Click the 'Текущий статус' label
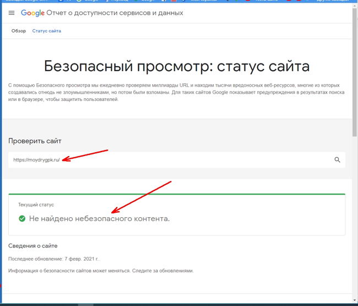Image resolution: width=358 pixels, height=306 pixels. click(36, 205)
